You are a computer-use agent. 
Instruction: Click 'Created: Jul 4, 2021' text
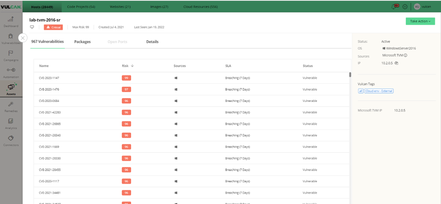pos(111,27)
